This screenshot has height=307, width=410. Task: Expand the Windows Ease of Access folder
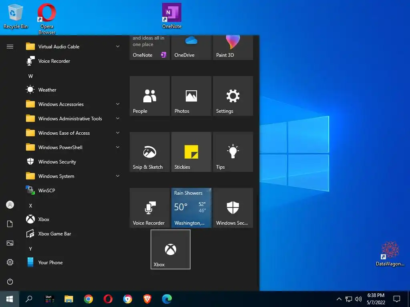[x=73, y=133]
